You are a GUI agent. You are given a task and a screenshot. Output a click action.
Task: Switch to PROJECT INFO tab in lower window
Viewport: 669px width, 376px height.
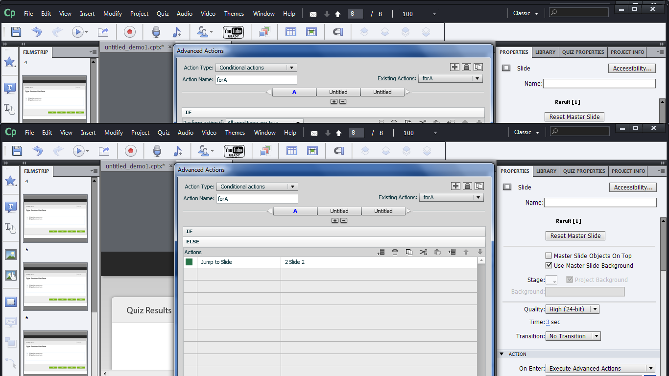628,171
